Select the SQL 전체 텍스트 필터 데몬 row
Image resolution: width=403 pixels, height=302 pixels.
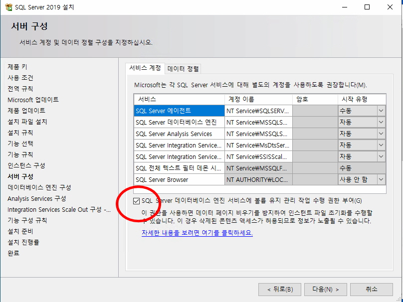point(179,168)
